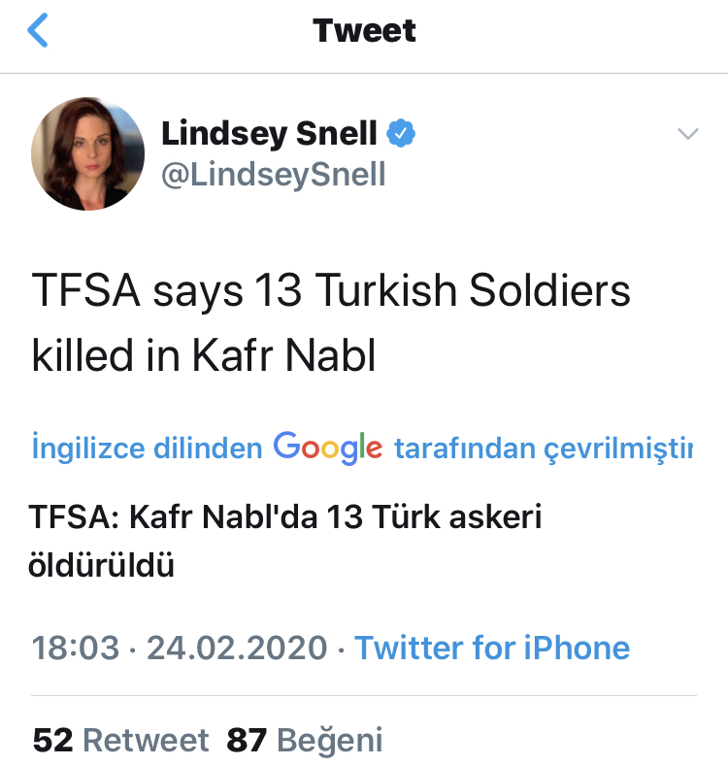Click the 24.02.2020 date
The image size is (728, 765).
pyautogui.click(x=236, y=648)
